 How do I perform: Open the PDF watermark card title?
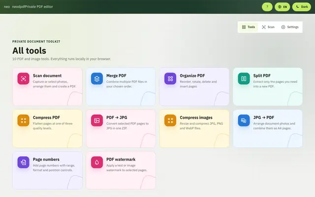(121, 159)
